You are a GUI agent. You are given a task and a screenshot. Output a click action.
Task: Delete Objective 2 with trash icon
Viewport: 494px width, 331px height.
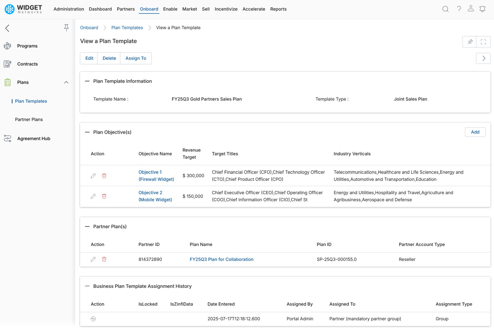pos(104,196)
